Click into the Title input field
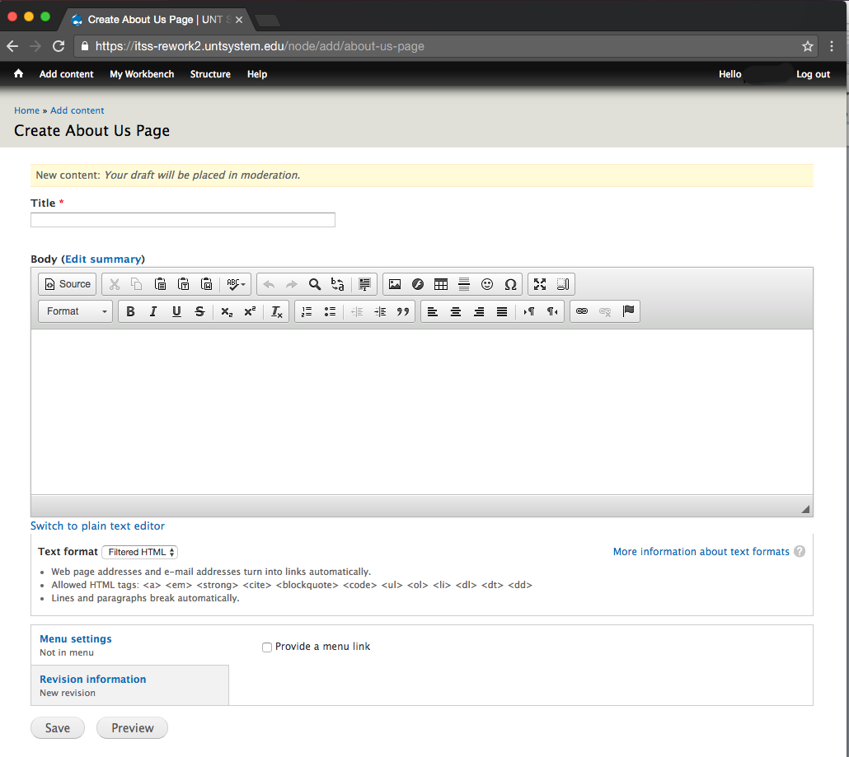 [x=183, y=220]
